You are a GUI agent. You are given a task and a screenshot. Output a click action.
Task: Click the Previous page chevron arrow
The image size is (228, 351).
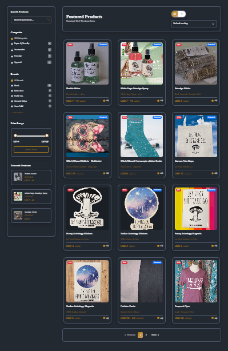pos(125,335)
